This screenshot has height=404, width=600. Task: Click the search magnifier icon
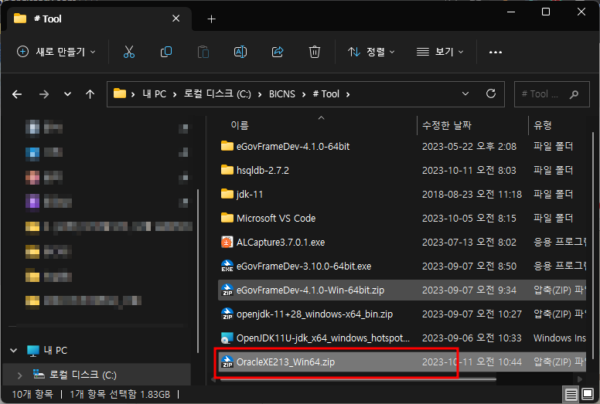click(574, 94)
